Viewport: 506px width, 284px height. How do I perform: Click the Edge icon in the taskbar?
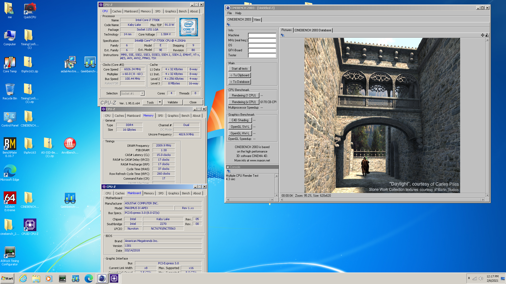[x=89, y=278]
